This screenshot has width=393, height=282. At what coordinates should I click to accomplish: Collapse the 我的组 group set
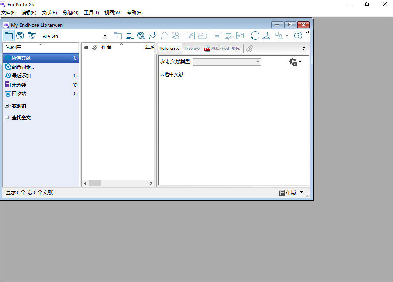(x=7, y=106)
